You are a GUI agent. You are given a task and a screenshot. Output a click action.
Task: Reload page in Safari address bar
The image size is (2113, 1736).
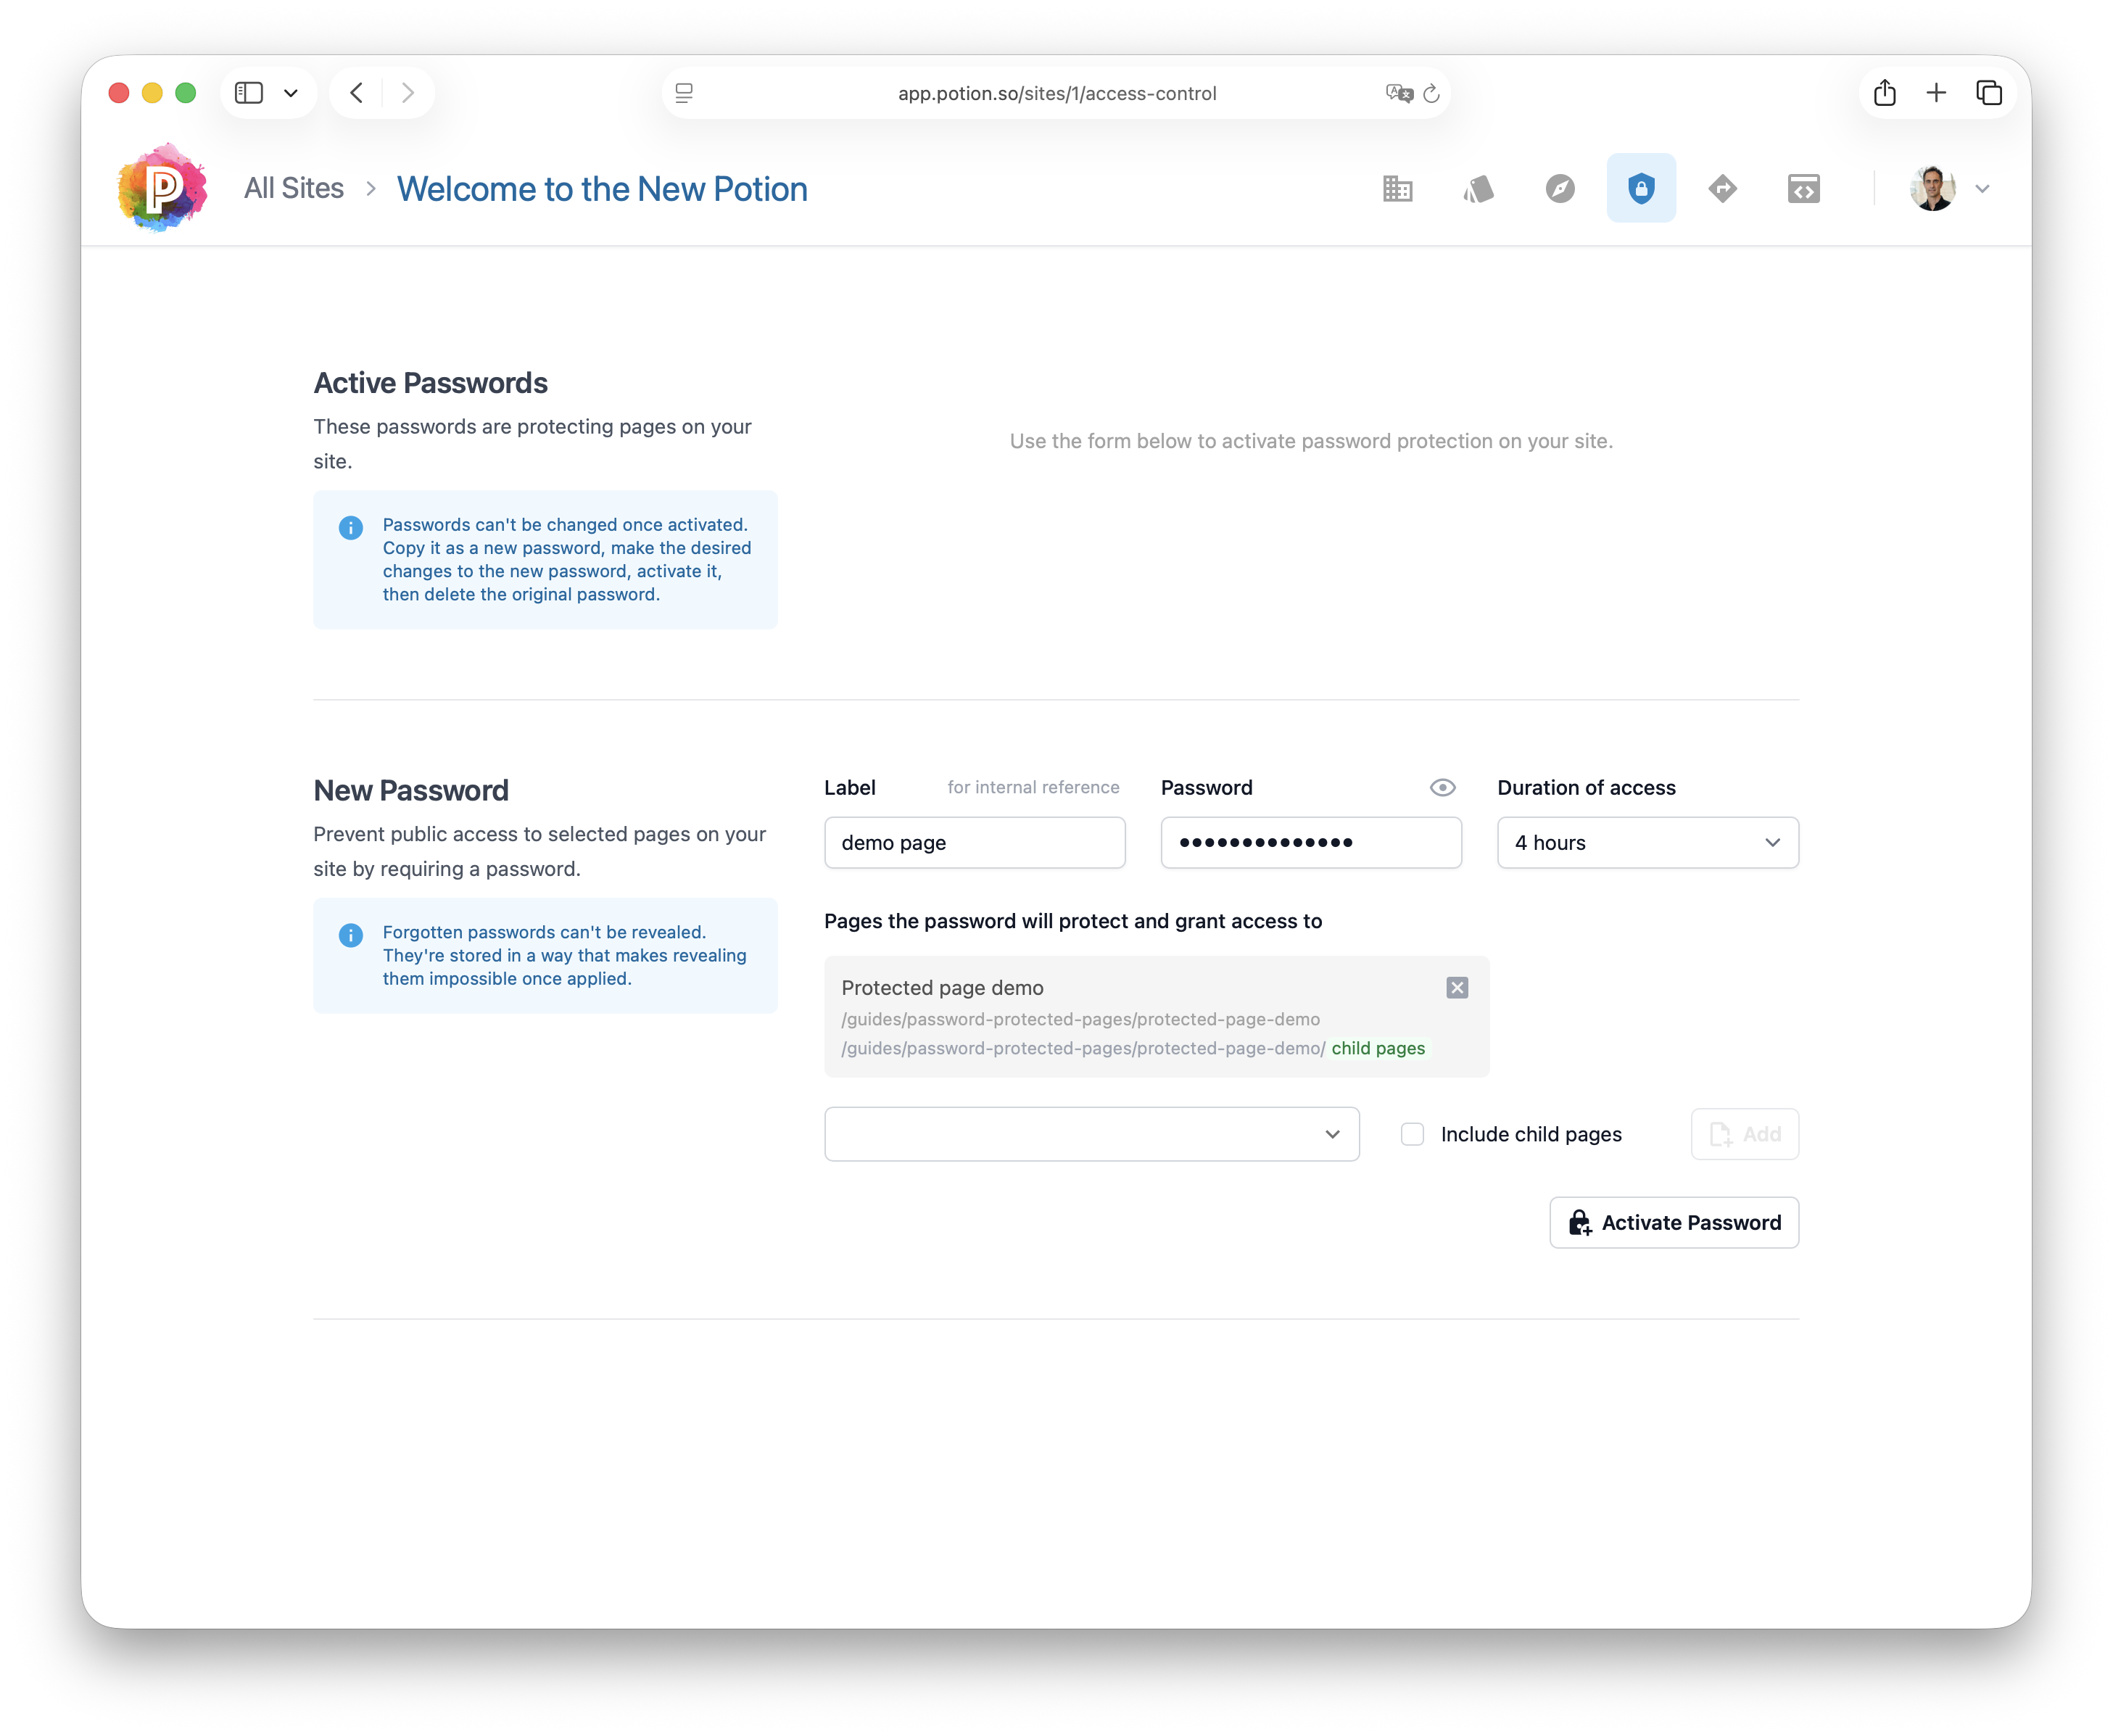pos(1431,93)
